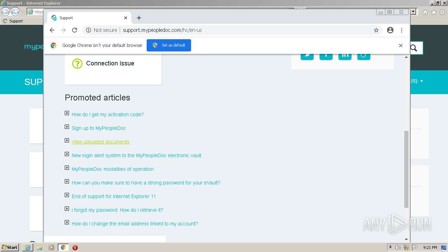Click the Chrome address bar URL

point(162,30)
